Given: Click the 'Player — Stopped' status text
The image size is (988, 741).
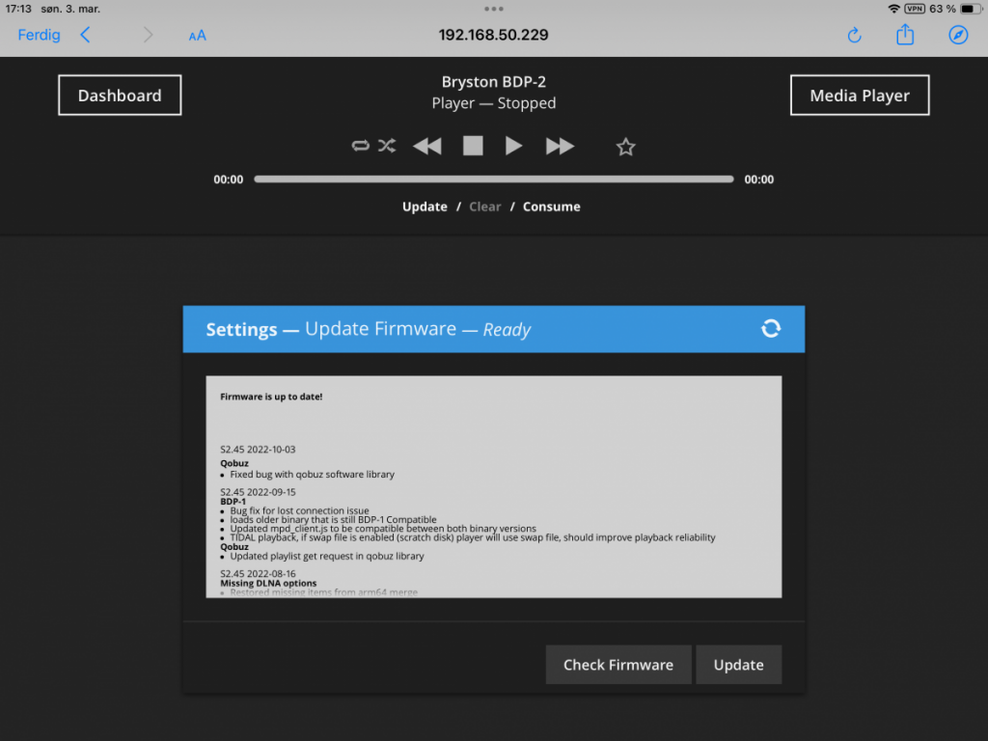Looking at the screenshot, I should coord(494,103).
